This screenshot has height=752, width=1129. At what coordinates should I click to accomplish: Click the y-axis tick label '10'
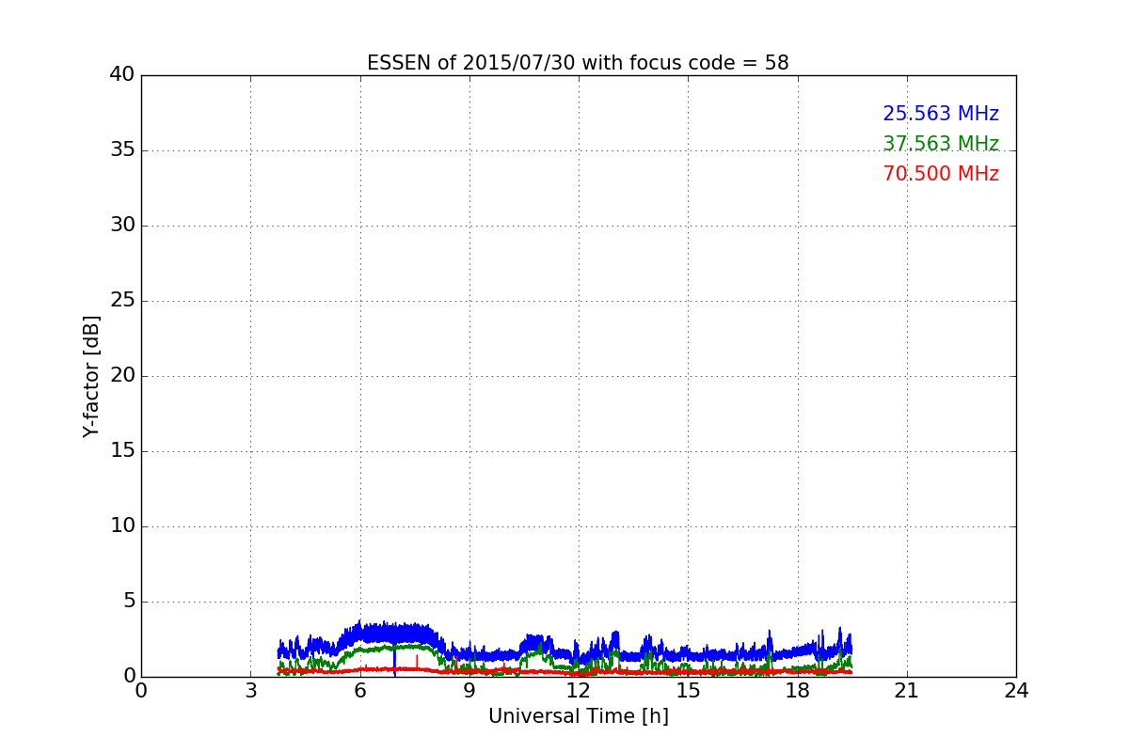(122, 526)
